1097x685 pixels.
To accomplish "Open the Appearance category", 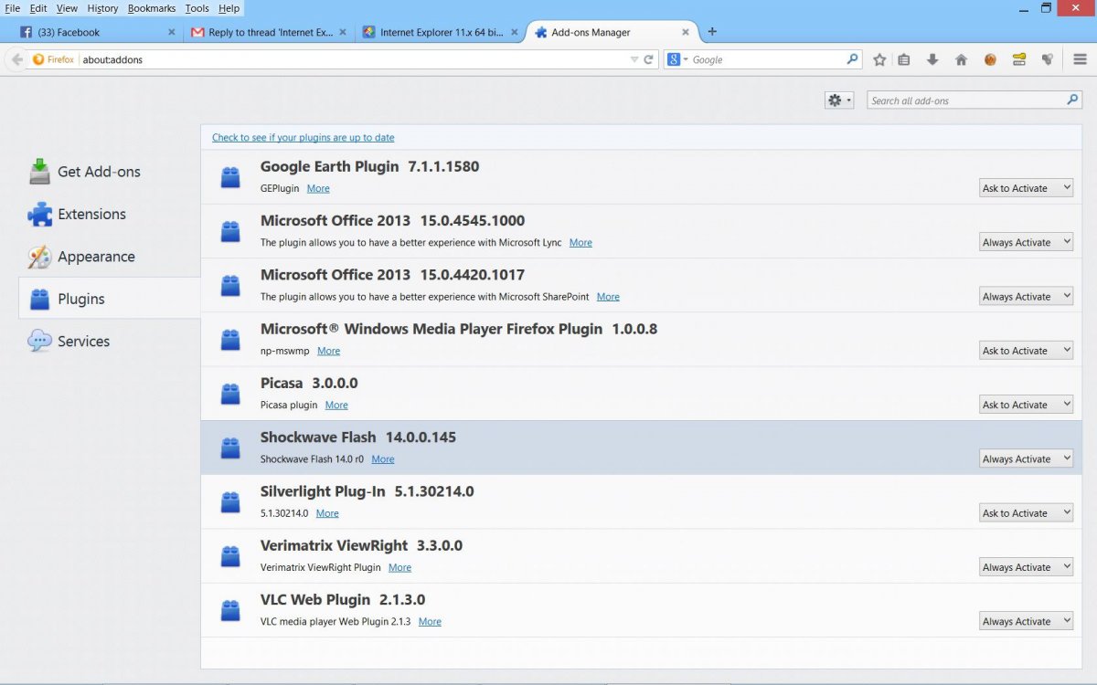I will (96, 257).
